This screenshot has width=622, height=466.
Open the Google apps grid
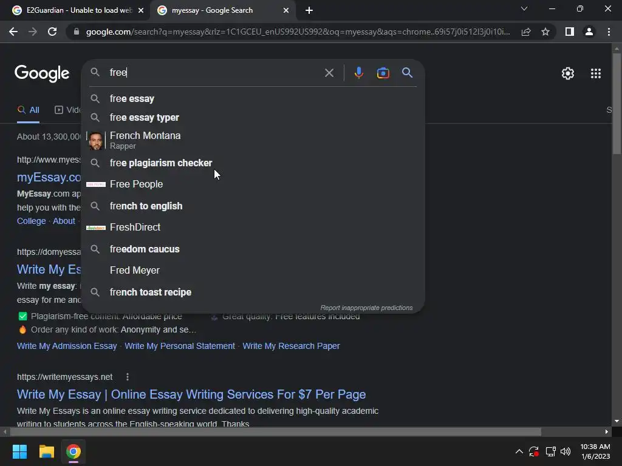(595, 73)
